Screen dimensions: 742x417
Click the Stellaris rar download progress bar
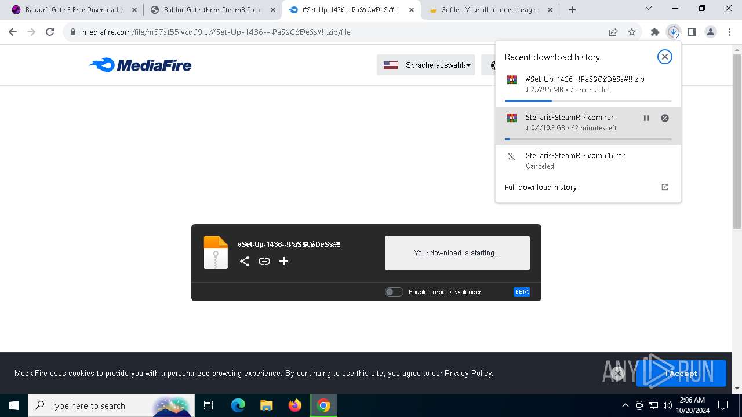(x=588, y=139)
